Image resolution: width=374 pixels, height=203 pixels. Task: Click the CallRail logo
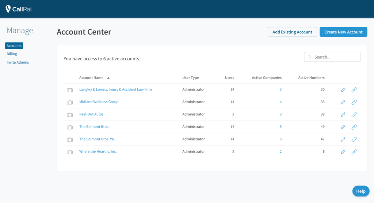click(19, 9)
